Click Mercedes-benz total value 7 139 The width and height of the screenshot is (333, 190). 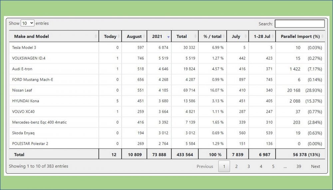[x=190, y=122]
